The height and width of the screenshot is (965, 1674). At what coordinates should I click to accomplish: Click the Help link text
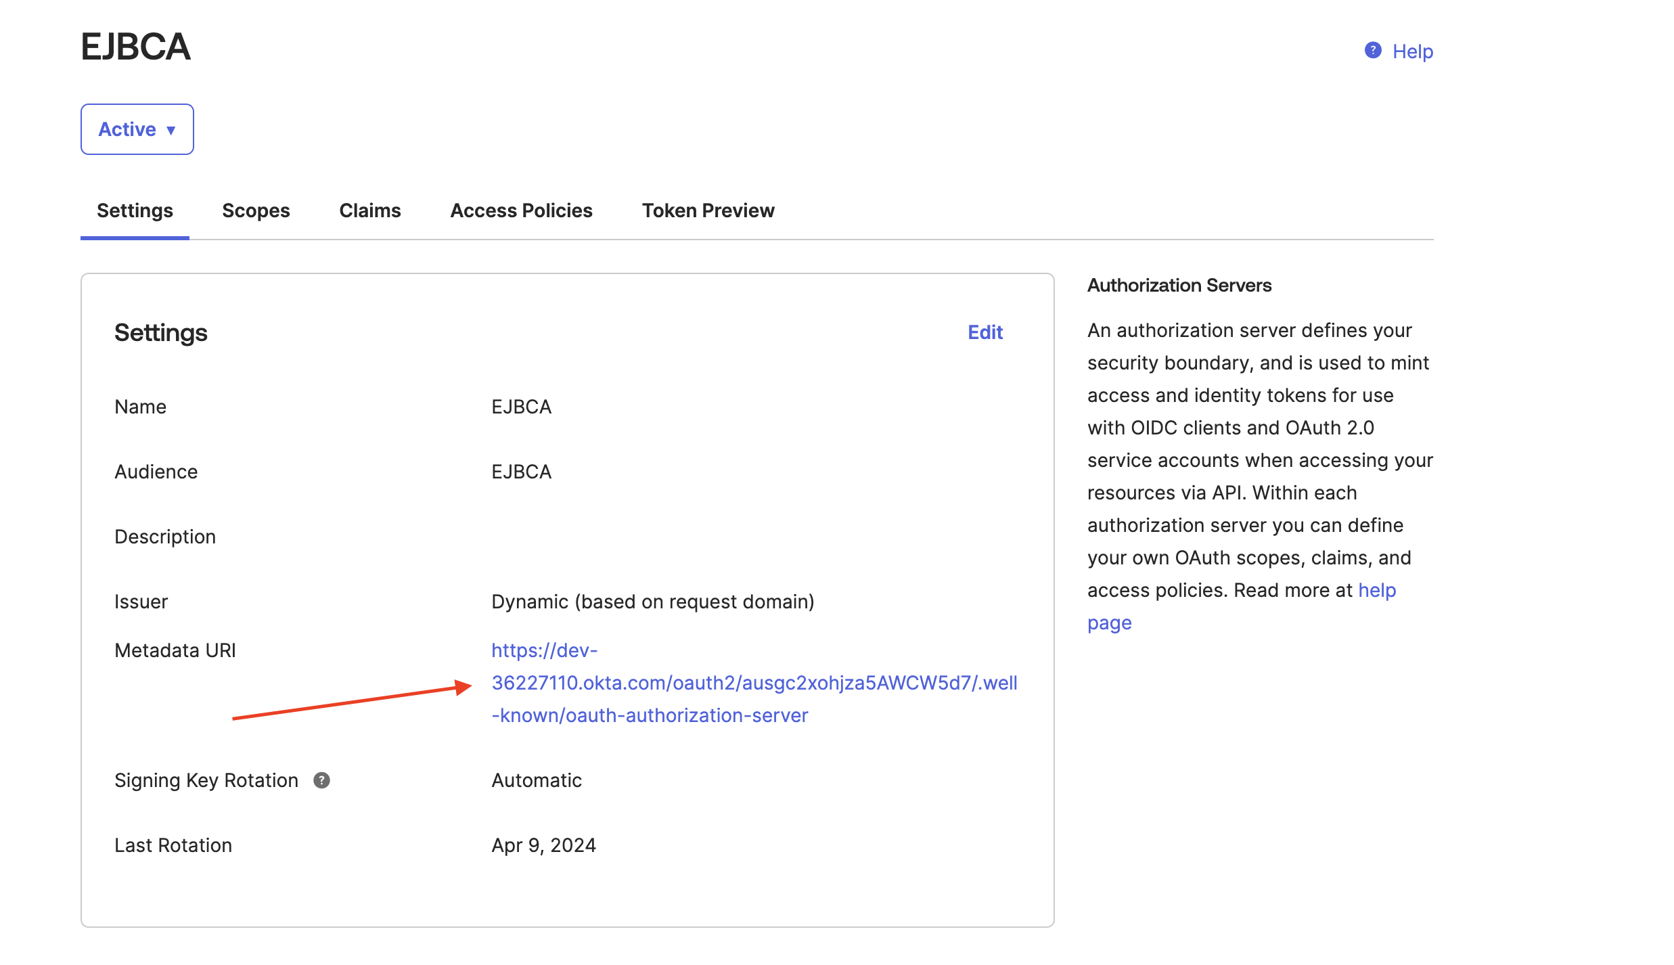click(x=1412, y=51)
